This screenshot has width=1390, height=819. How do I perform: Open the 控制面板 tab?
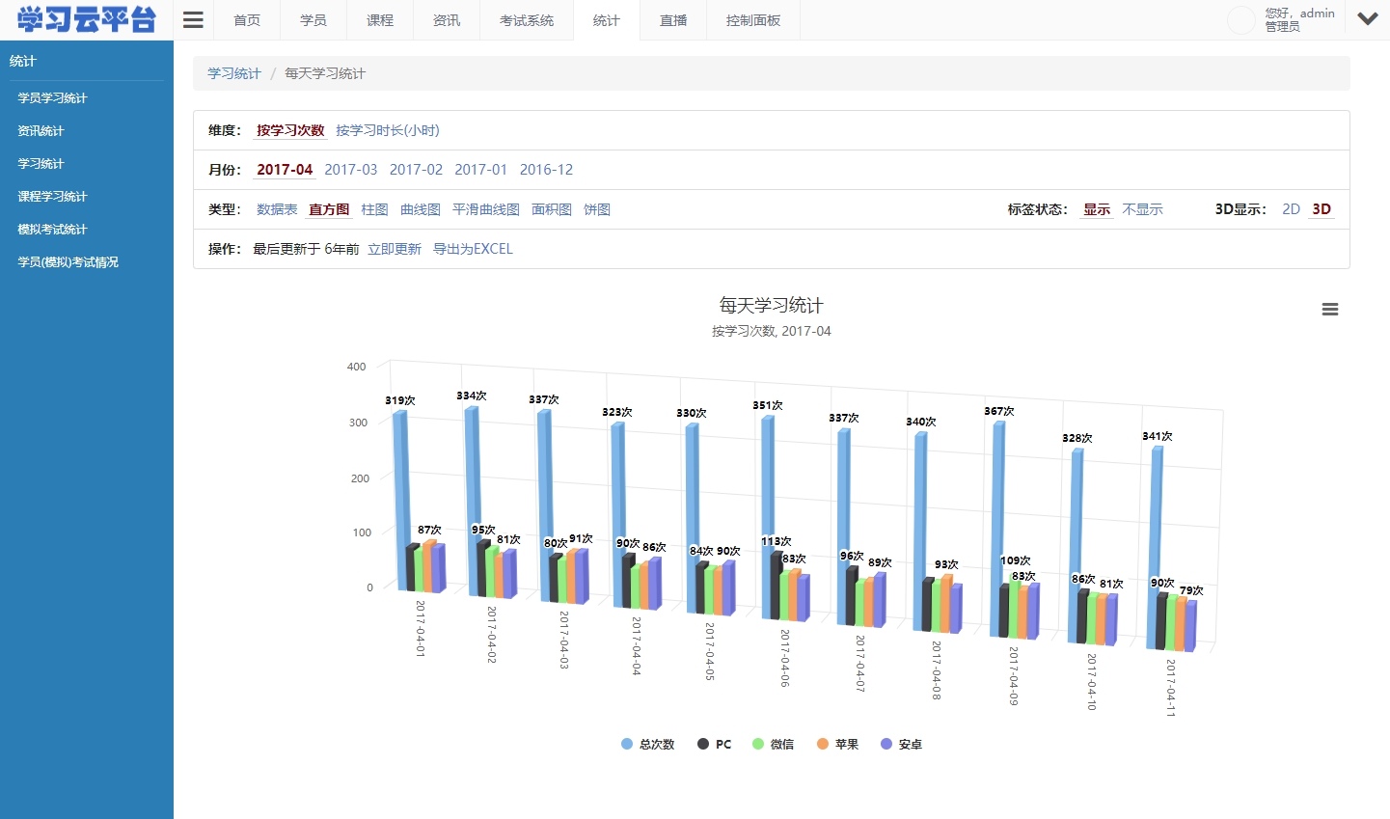coord(752,19)
